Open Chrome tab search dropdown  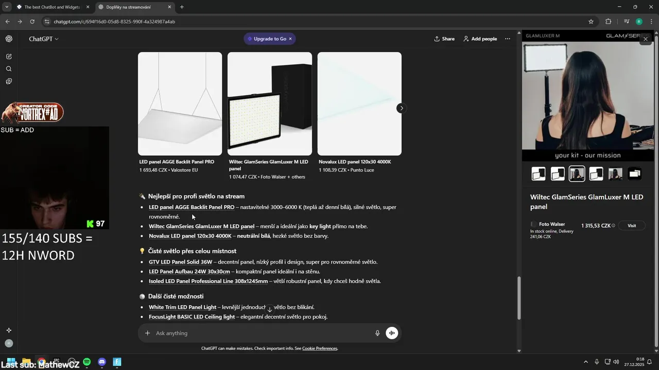click(x=6, y=7)
